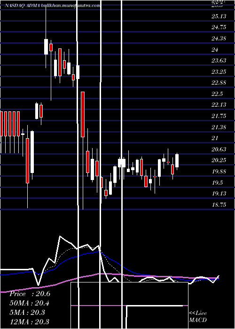
Task: Click the '5MA : 20.3' readout
Action: [27, 313]
